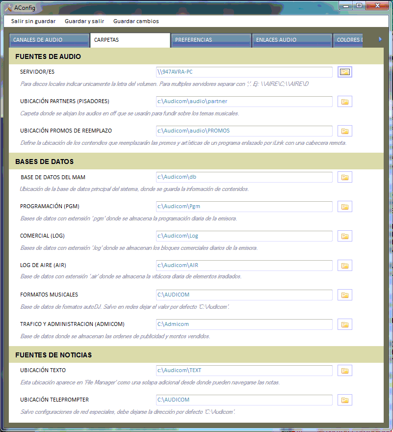Viewport: 393px width, 432px height.
Task: Browse folder for Ubicación Texto
Action: click(344, 371)
